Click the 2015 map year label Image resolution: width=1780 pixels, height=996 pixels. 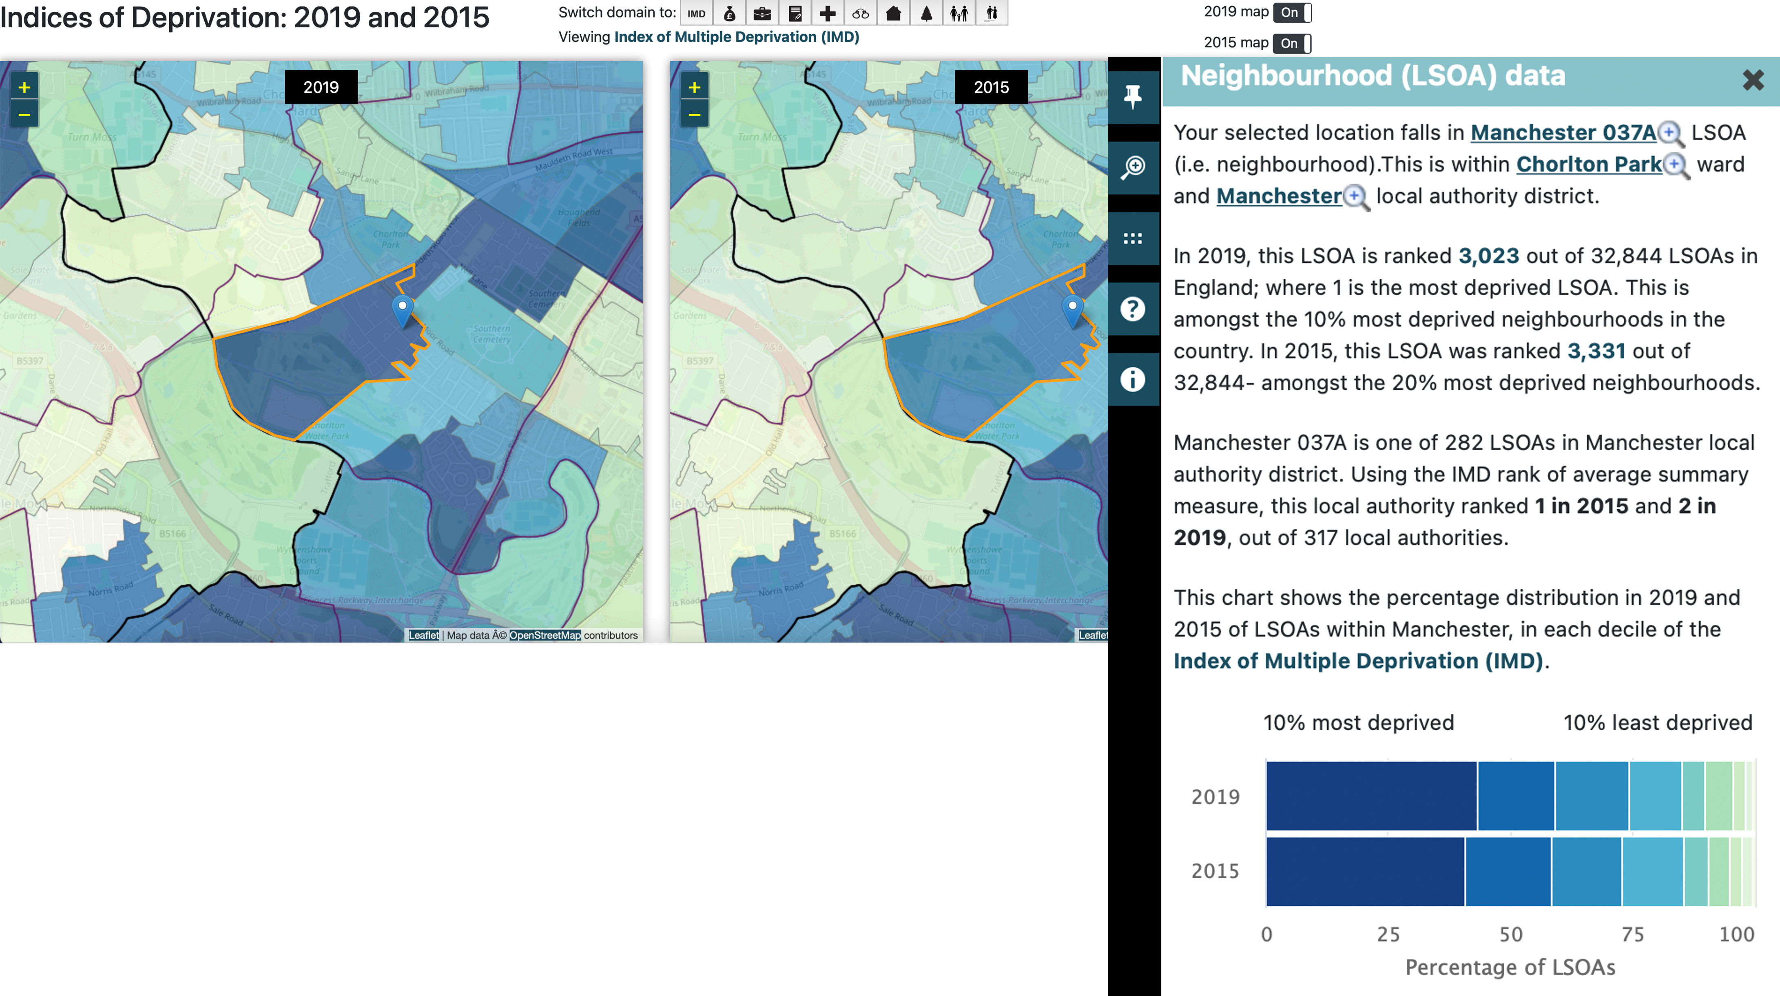992,88
